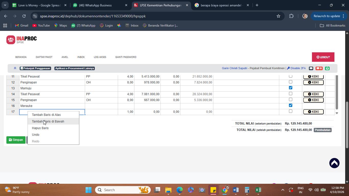Open the Chrome extensions puzzle icon
Screen dimensions: 349x196
pyautogui.click(x=292, y=16)
